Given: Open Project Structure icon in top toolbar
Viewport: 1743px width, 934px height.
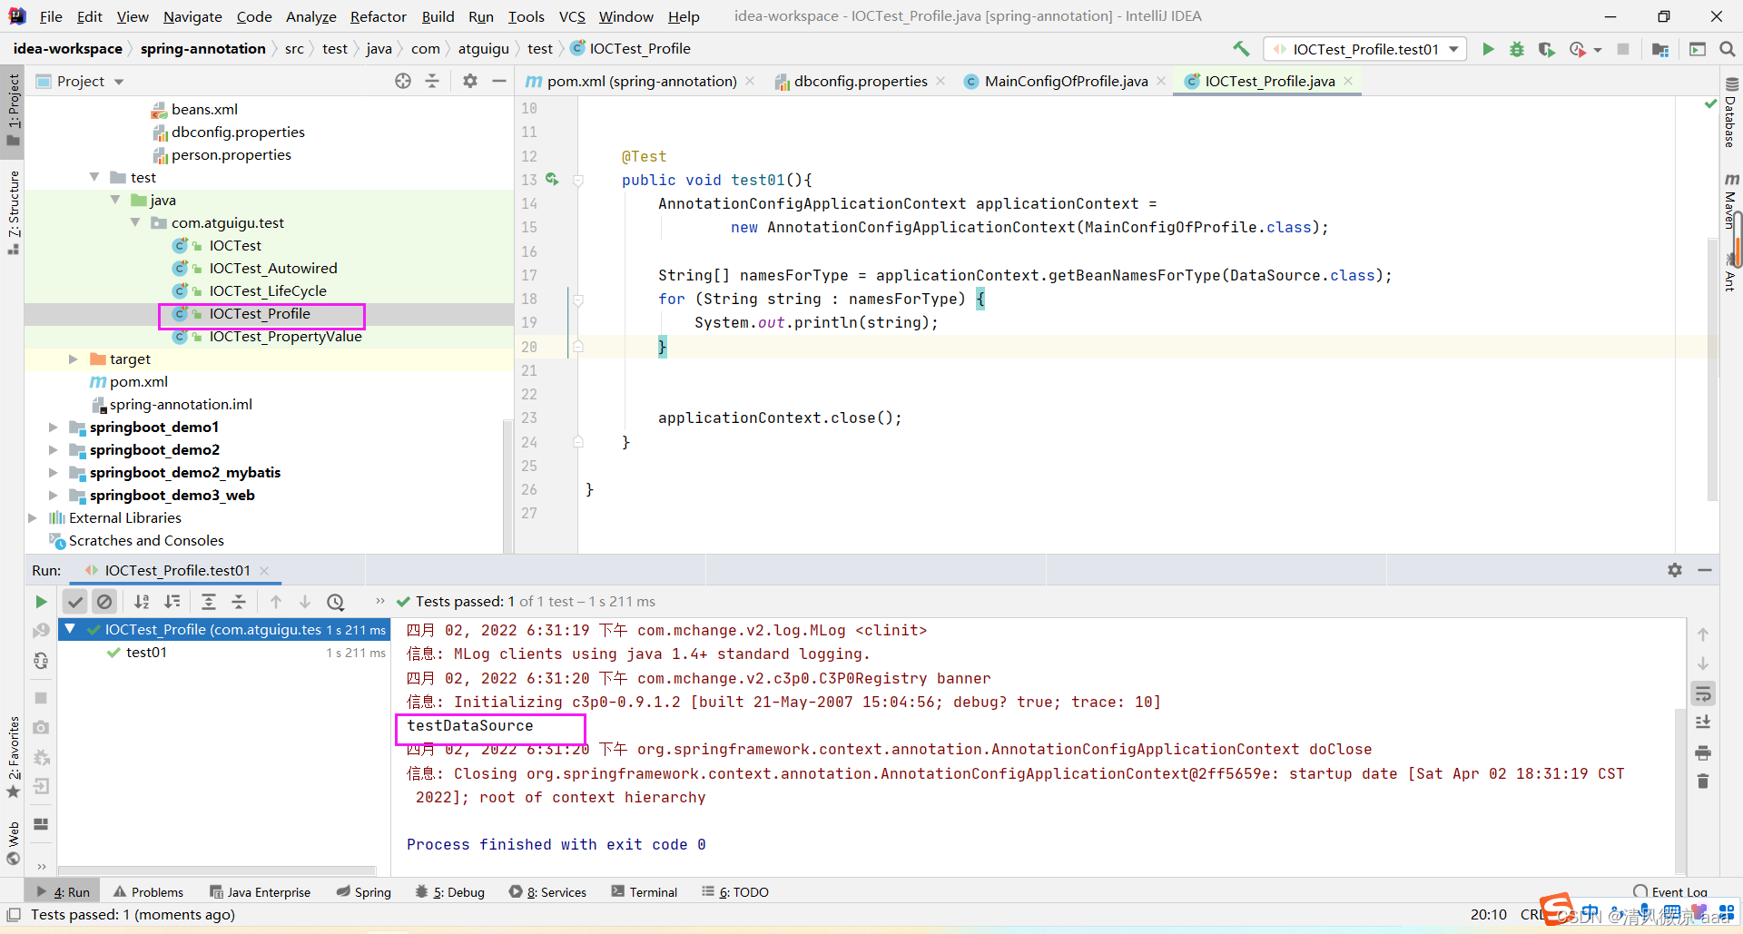Looking at the screenshot, I should (x=1660, y=49).
